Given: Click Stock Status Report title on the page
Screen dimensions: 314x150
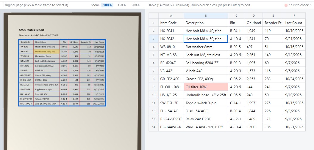Looking at the screenshot, I should coord(32,30).
